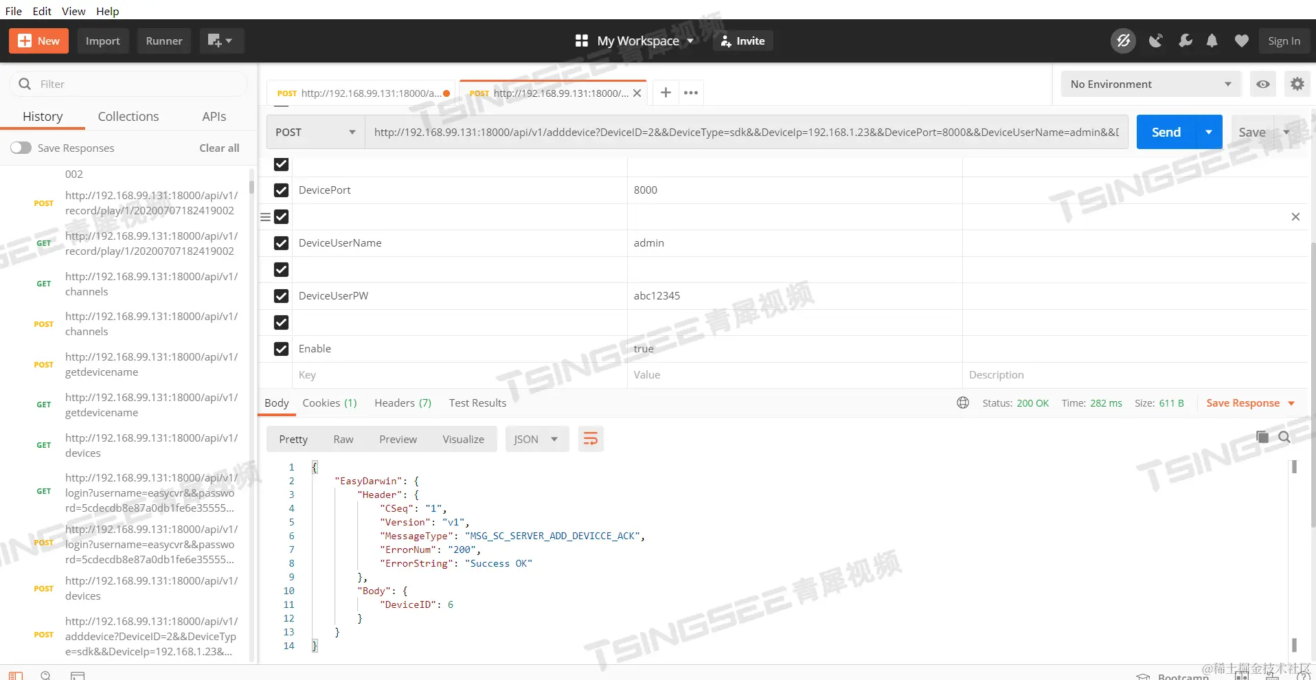Open the tab options ellipsis menu
Viewport: 1316px width, 680px height.
click(691, 93)
